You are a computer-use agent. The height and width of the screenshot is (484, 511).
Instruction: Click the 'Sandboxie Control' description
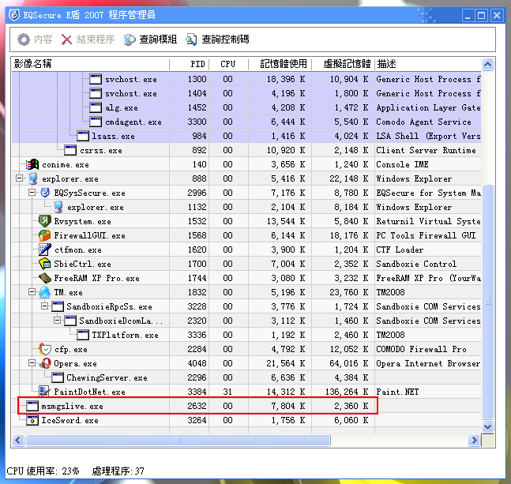(416, 264)
